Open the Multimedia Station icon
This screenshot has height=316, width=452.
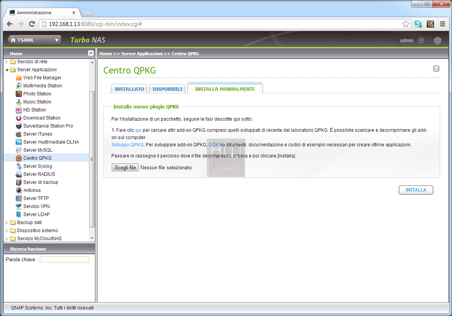(x=19, y=86)
